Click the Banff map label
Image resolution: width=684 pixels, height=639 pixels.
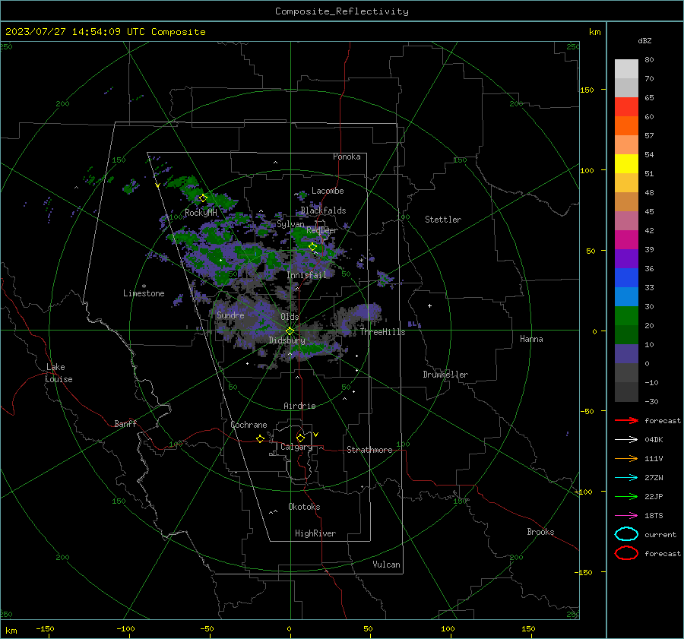click(125, 424)
